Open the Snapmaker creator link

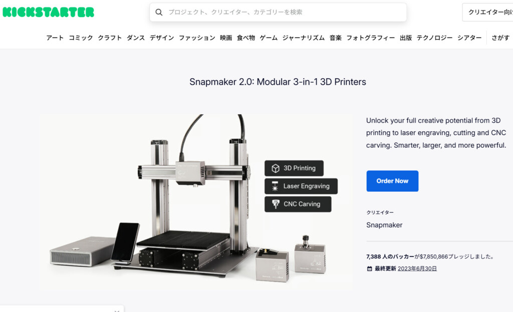[384, 225]
